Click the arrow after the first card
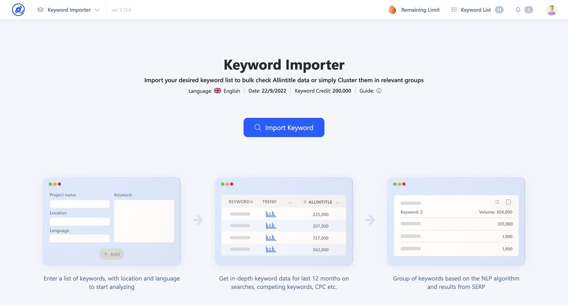Screen dimensions: 568x305 [198, 220]
